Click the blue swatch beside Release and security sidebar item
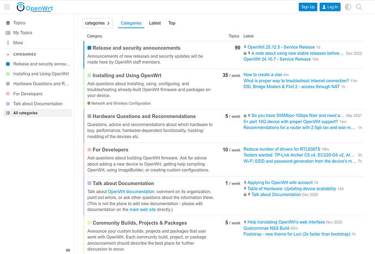The width and height of the screenshot is (375, 254). 8,64
